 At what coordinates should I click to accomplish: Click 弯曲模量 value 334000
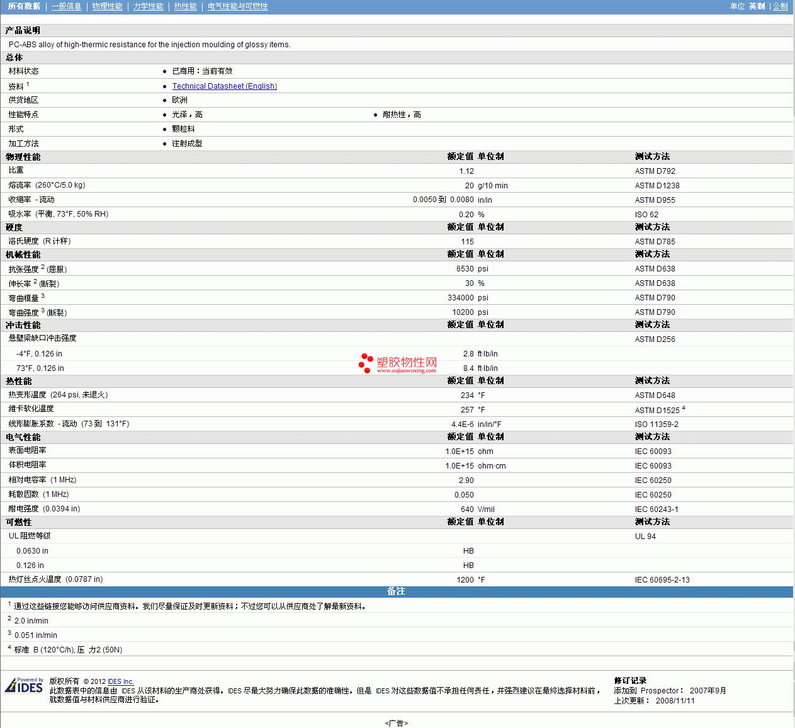(x=461, y=298)
